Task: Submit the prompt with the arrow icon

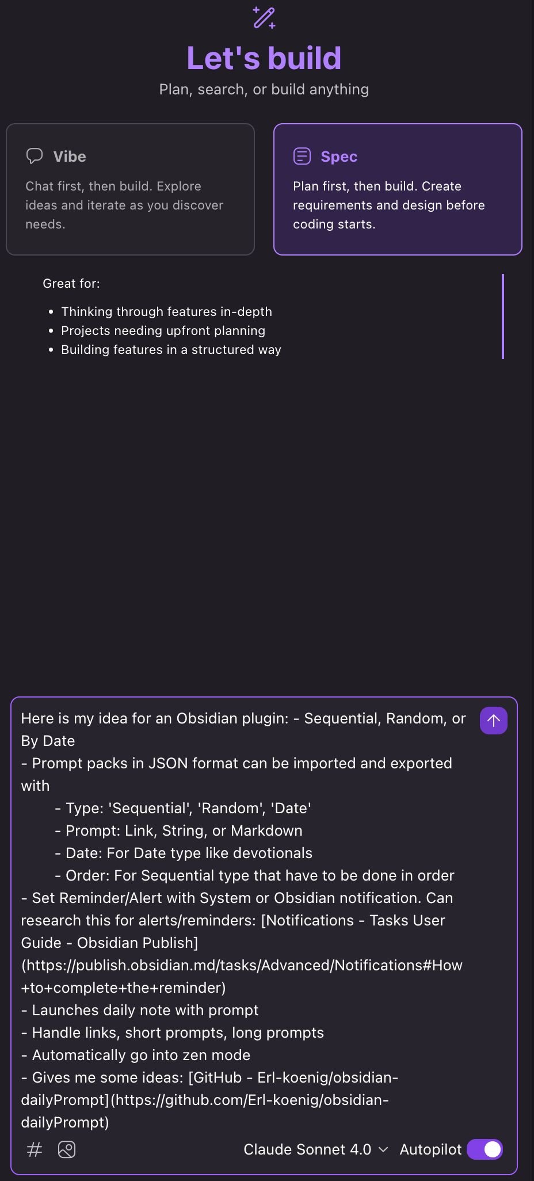Action: click(493, 720)
